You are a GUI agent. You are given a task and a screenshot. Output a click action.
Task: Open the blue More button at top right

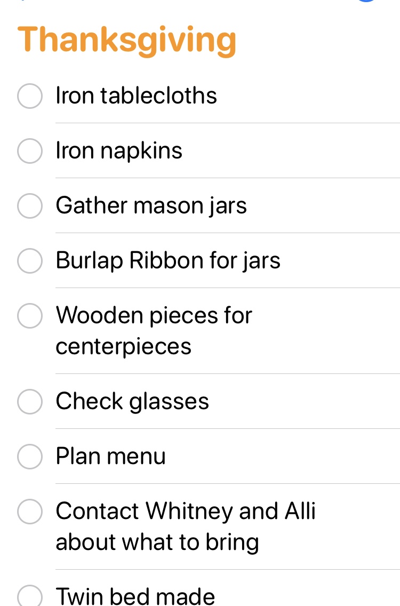click(x=367, y=2)
